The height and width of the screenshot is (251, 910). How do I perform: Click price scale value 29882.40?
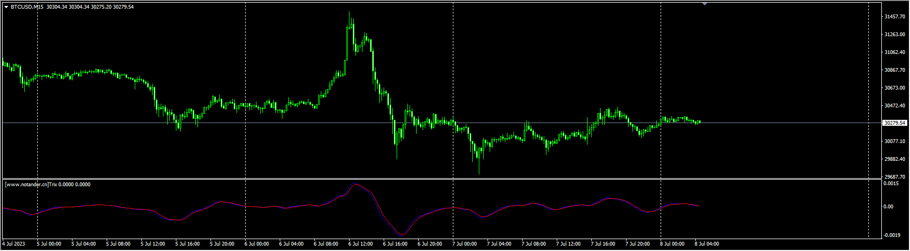coord(894,159)
